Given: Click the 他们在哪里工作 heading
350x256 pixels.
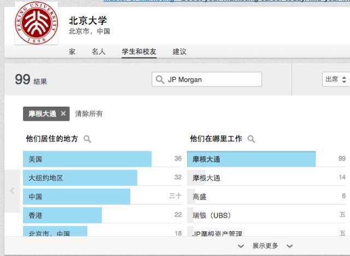Looking at the screenshot, I should click(216, 138).
